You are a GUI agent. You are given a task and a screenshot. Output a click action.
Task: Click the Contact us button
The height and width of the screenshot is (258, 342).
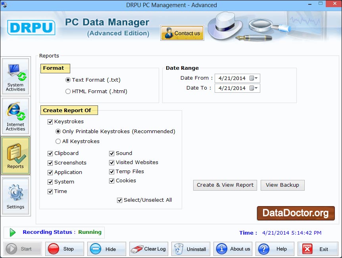(x=182, y=33)
